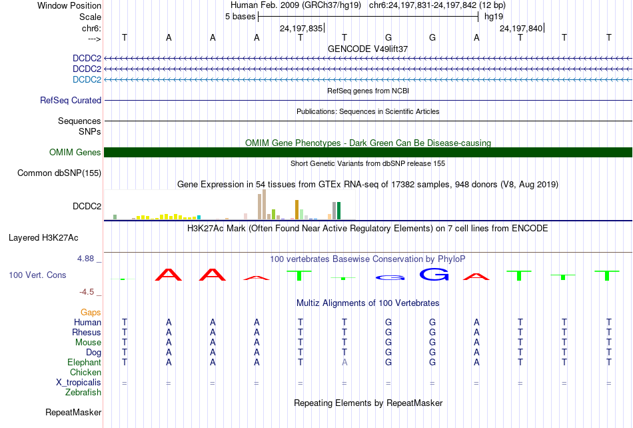
Task: Click the dark green OMIM Genes bar
Action: coord(368,152)
